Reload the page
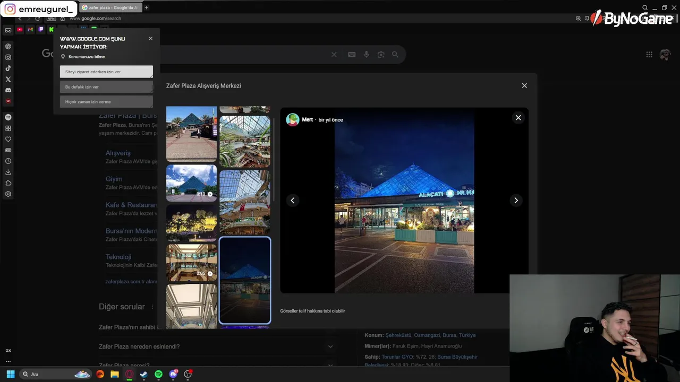The width and height of the screenshot is (680, 382). coord(37,19)
